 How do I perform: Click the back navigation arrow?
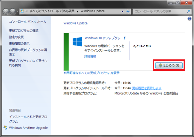coord(6,12)
